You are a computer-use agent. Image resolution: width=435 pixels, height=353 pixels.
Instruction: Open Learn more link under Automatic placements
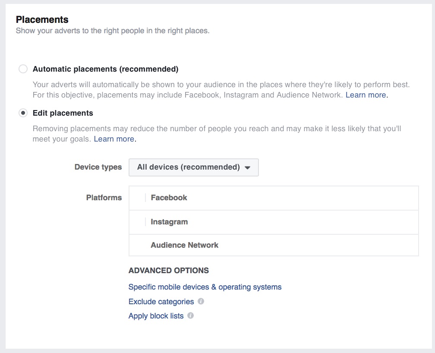pyautogui.click(x=366, y=95)
